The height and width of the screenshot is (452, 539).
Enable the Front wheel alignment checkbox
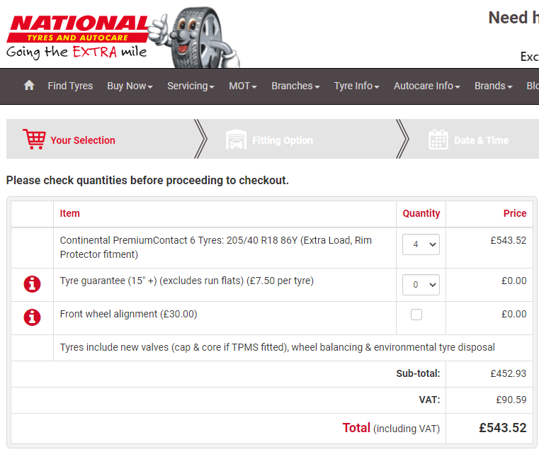coord(416,315)
